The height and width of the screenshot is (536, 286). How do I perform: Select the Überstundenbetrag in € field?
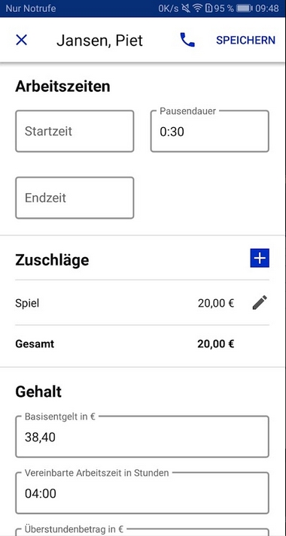(142, 532)
